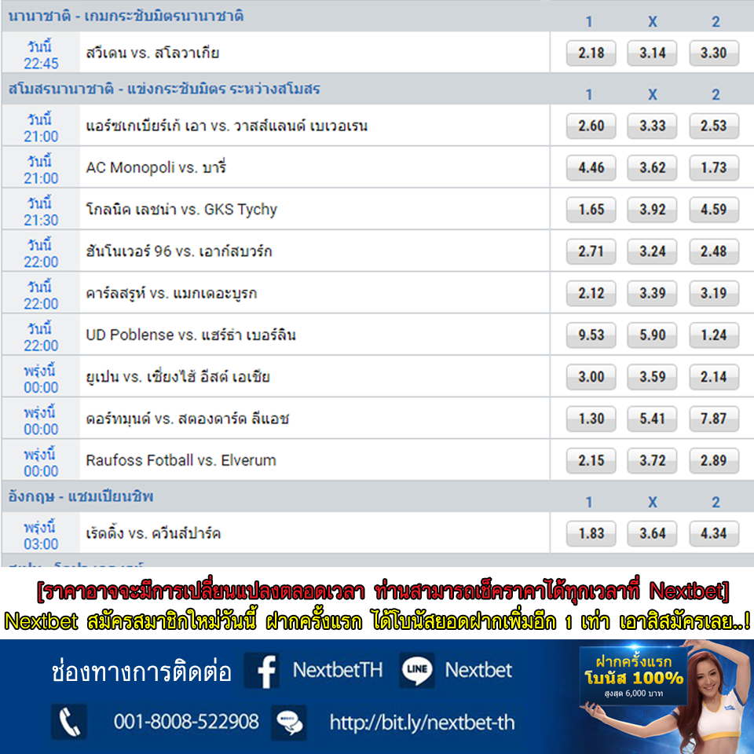Choose away odds 4.34 in England Championship match
This screenshot has width=754, height=754.
tap(713, 534)
